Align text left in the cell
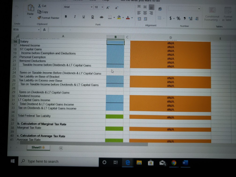The width and height of the screenshot is (236, 177). click(139, 13)
